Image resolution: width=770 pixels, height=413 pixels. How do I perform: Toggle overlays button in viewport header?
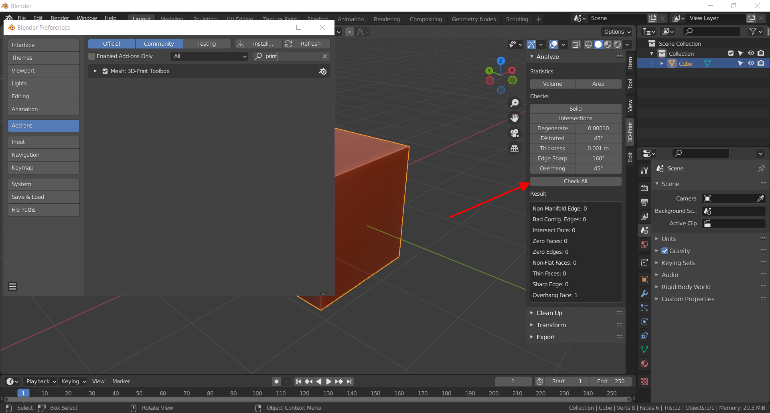pos(554,44)
